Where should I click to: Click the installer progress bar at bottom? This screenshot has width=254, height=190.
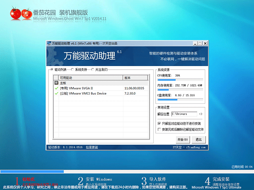(127, 171)
